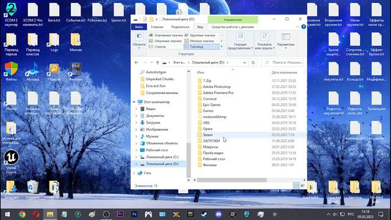Switch to the Главная ribbon tab

pos(157,27)
